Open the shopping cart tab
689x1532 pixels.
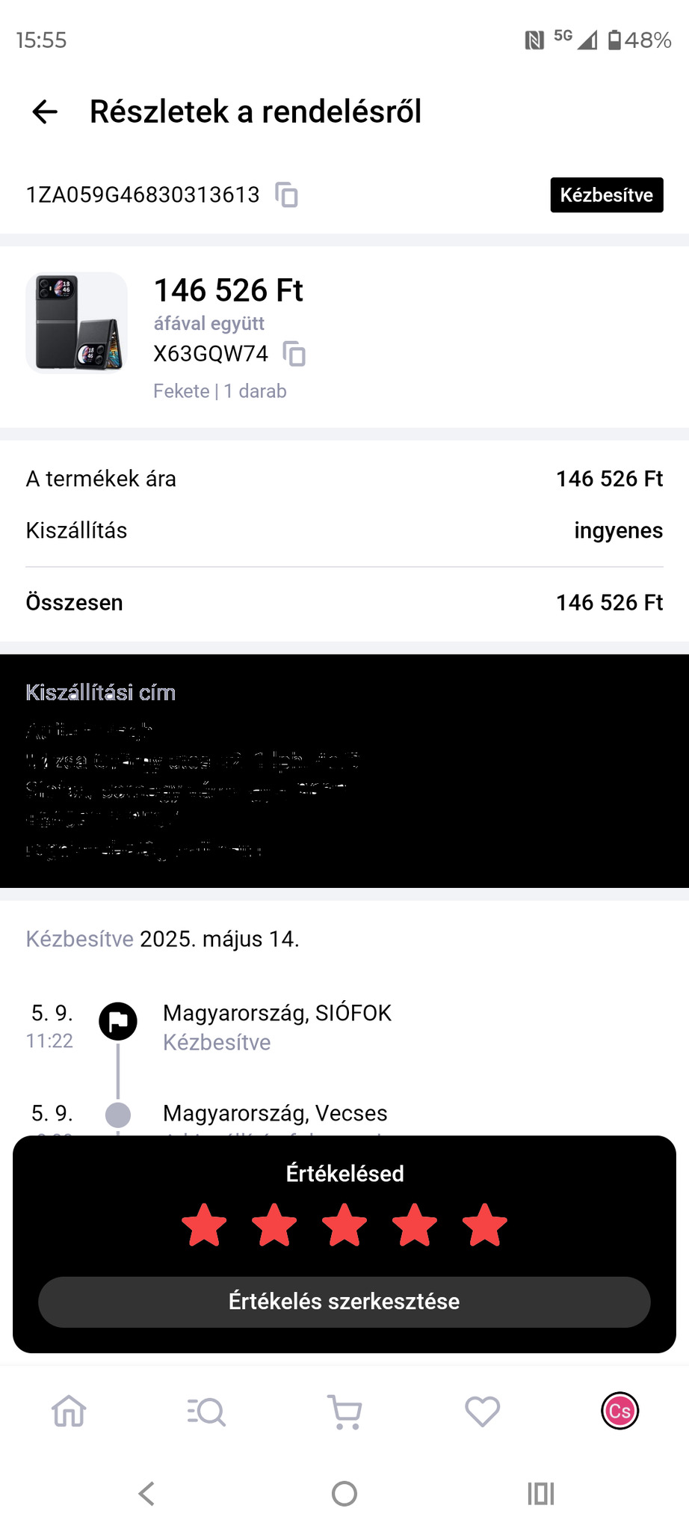tap(344, 1412)
